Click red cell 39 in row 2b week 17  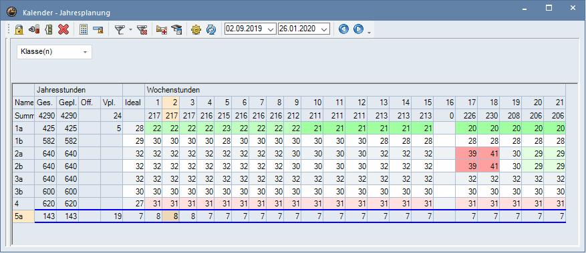coord(466,166)
